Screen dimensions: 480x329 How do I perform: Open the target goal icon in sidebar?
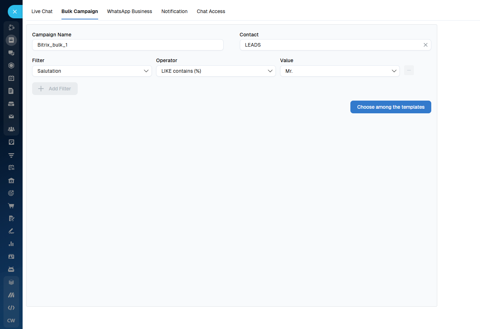point(11,193)
